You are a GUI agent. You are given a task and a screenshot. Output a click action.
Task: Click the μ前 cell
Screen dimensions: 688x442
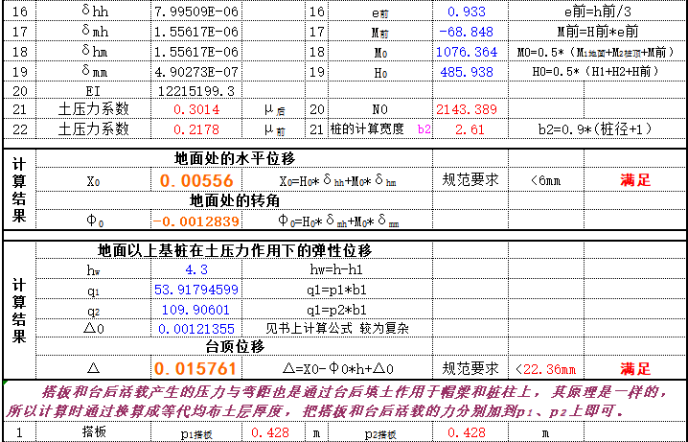click(x=274, y=129)
